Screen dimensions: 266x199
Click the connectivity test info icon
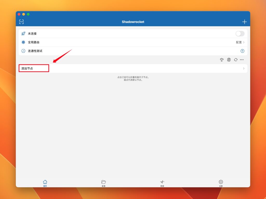(242, 51)
